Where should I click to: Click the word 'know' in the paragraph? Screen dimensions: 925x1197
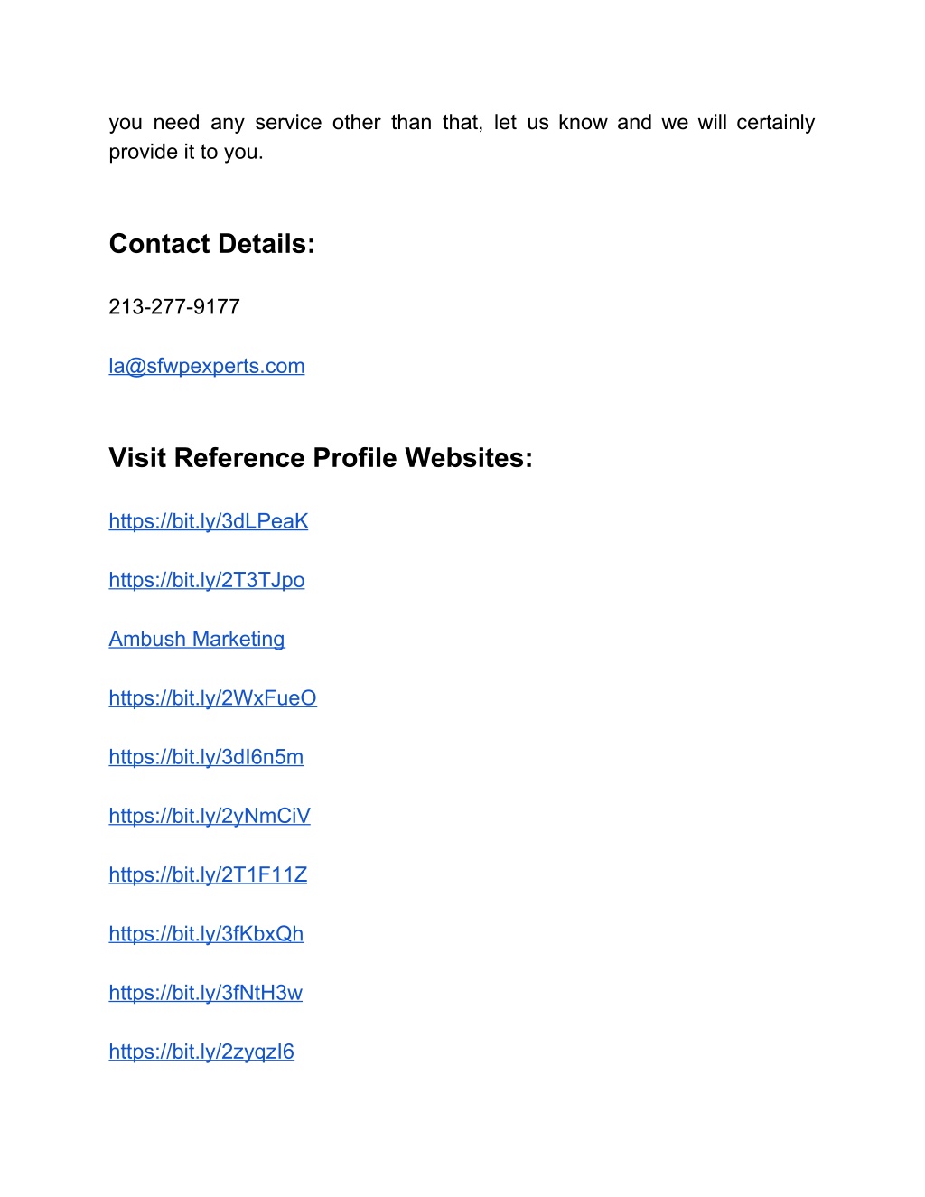[583, 123]
